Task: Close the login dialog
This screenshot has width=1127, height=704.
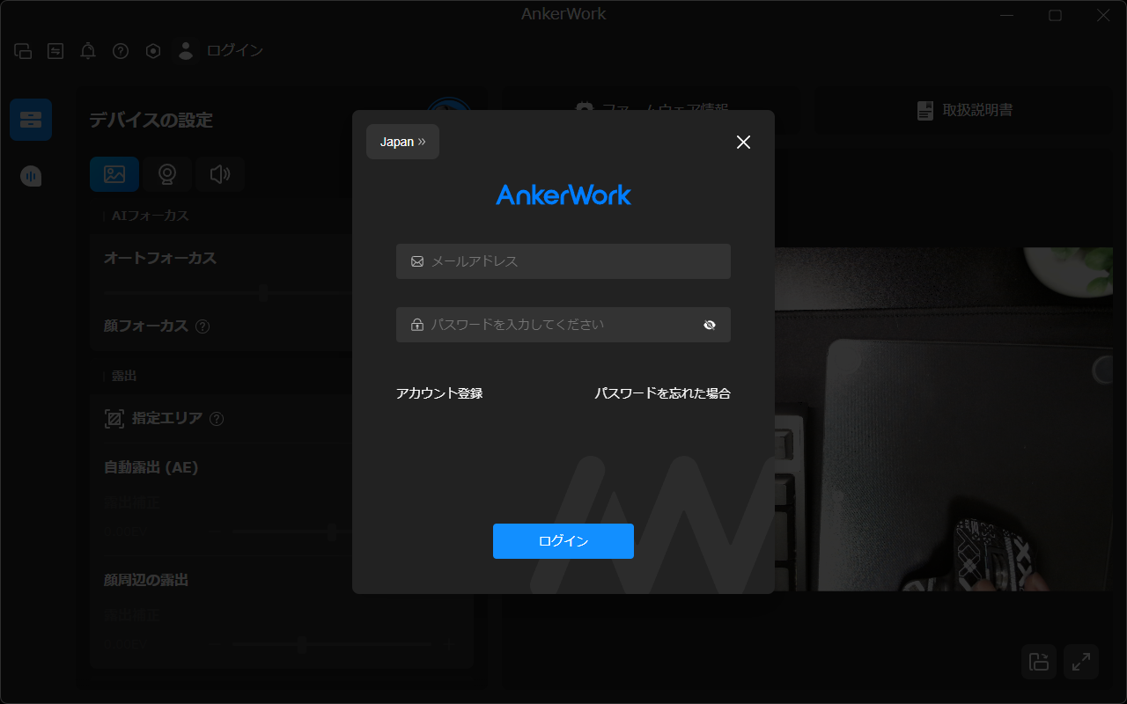Action: 743,142
